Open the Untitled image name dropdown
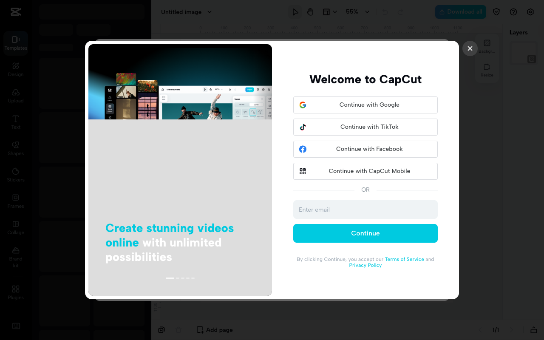 (187, 12)
